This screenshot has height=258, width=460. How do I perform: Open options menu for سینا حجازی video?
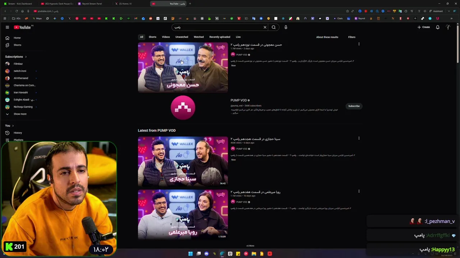(359, 138)
